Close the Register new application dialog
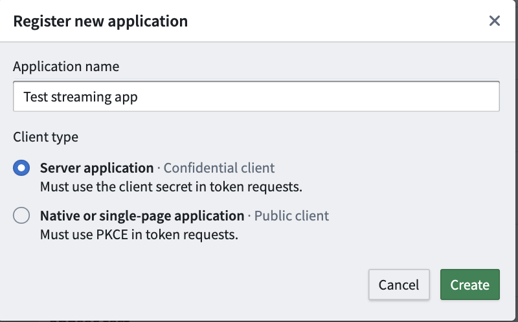 click(495, 21)
